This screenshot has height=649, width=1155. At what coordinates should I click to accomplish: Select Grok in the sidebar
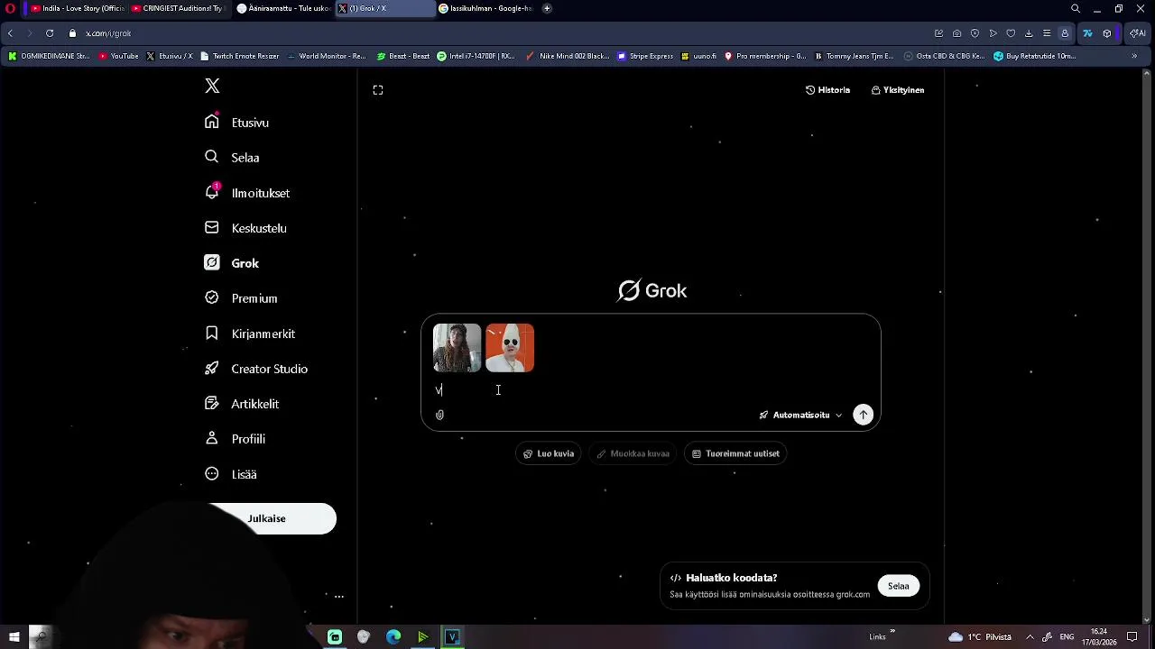click(x=231, y=263)
